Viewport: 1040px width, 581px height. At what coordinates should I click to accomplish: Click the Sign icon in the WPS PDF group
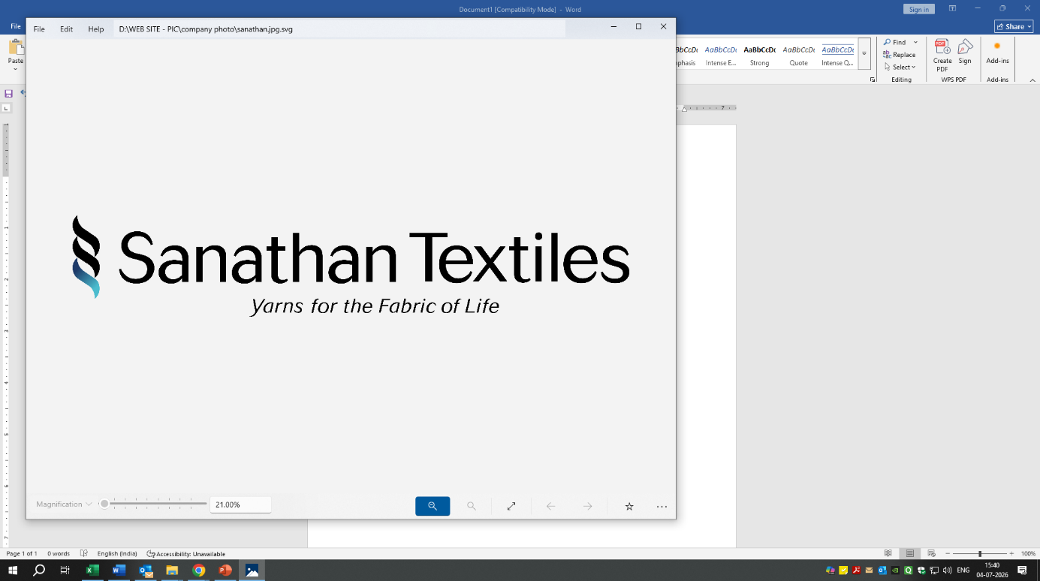click(x=965, y=52)
